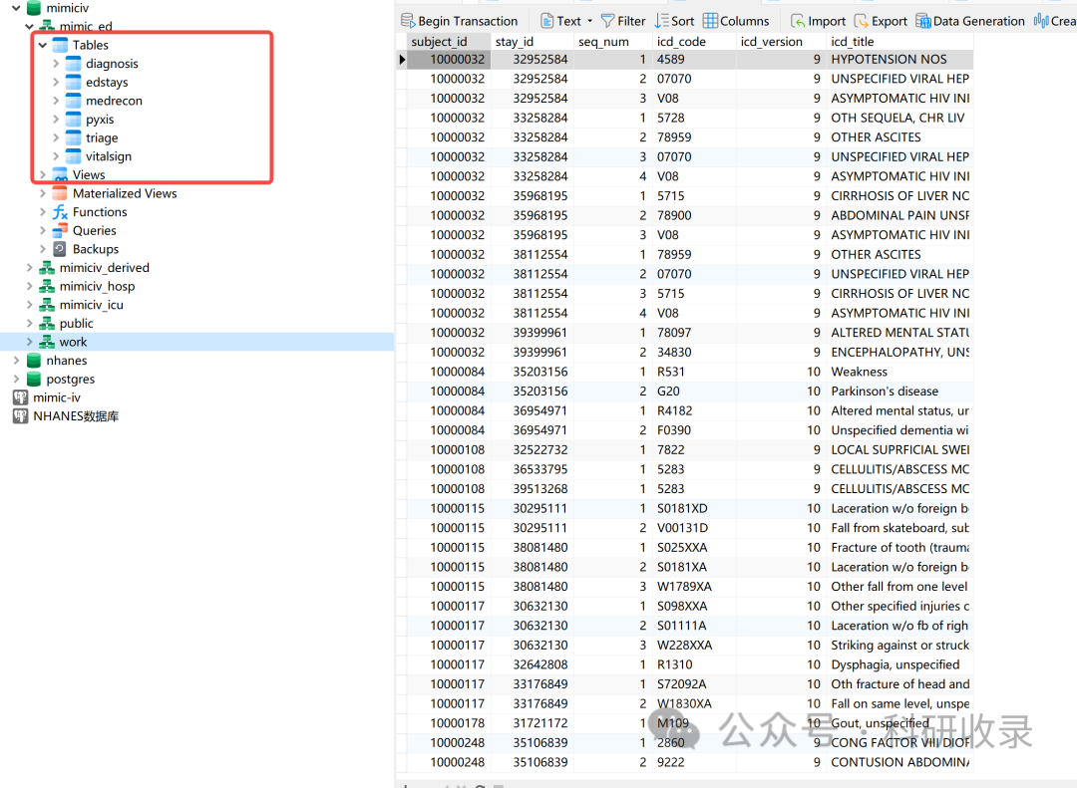Click the triage table icon
Screen dimensions: 1077x788
(73, 137)
